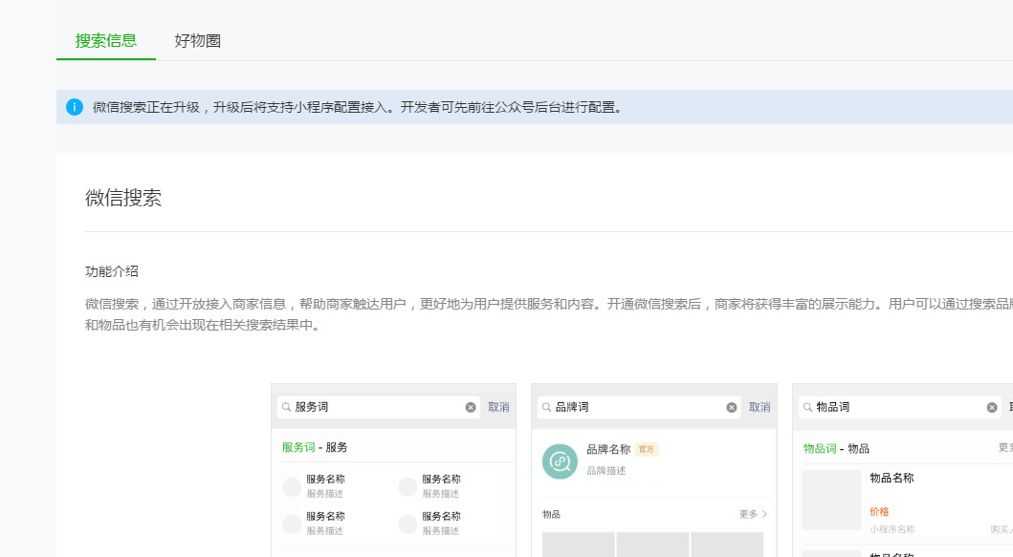Click the 微信搜索 section heading
The height and width of the screenshot is (557, 1013).
[x=123, y=198]
